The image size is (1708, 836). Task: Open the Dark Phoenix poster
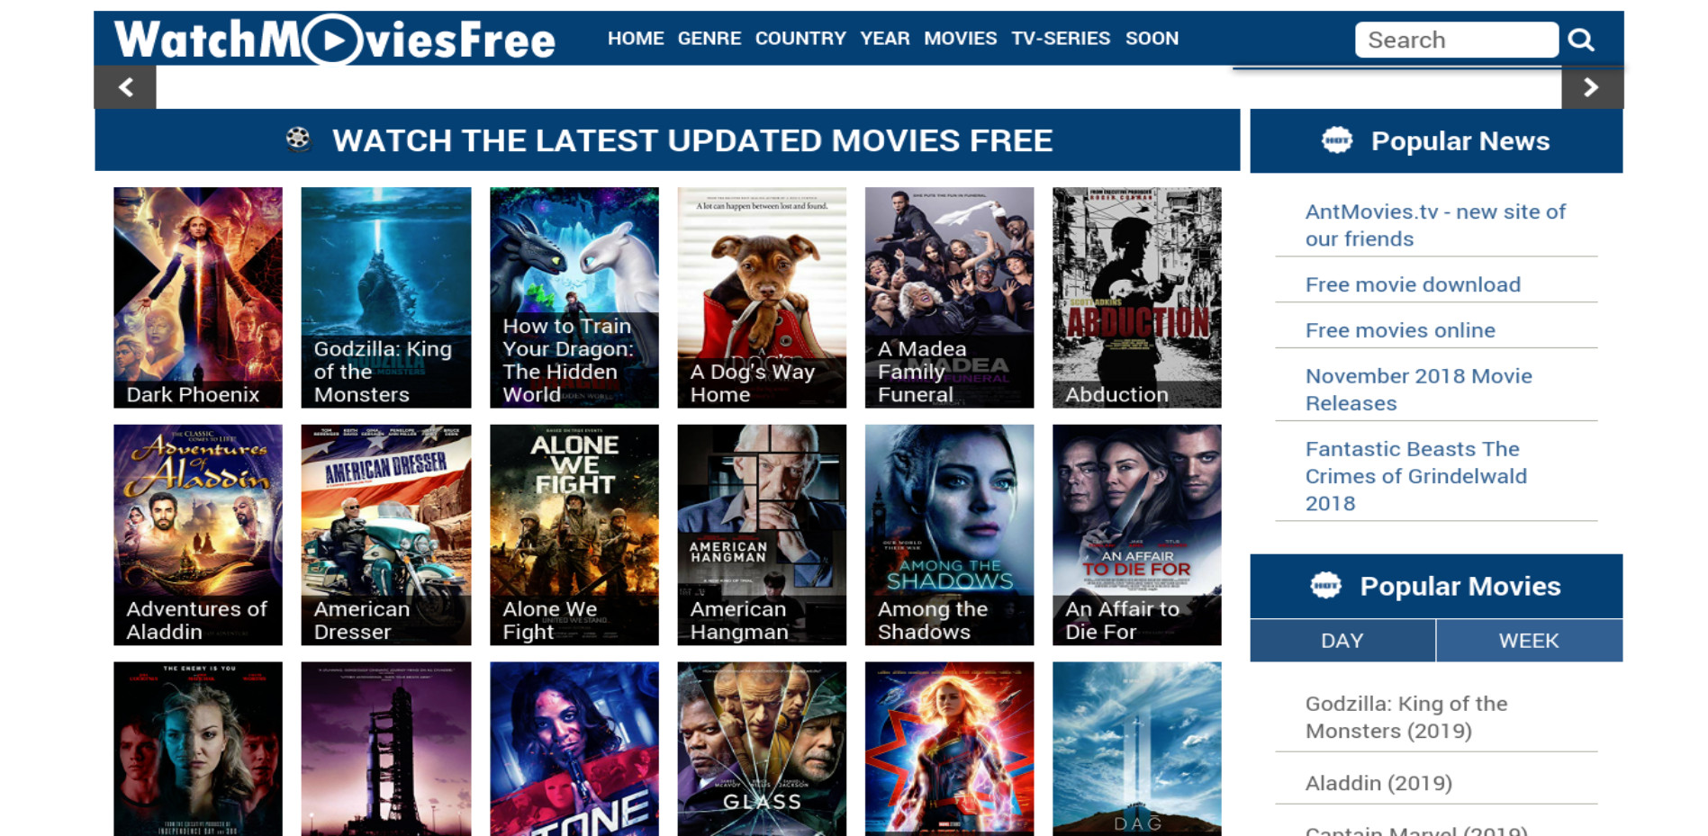pos(198,297)
